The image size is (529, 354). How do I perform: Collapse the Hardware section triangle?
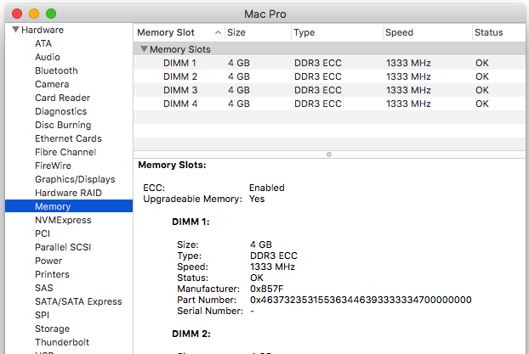coord(15,30)
